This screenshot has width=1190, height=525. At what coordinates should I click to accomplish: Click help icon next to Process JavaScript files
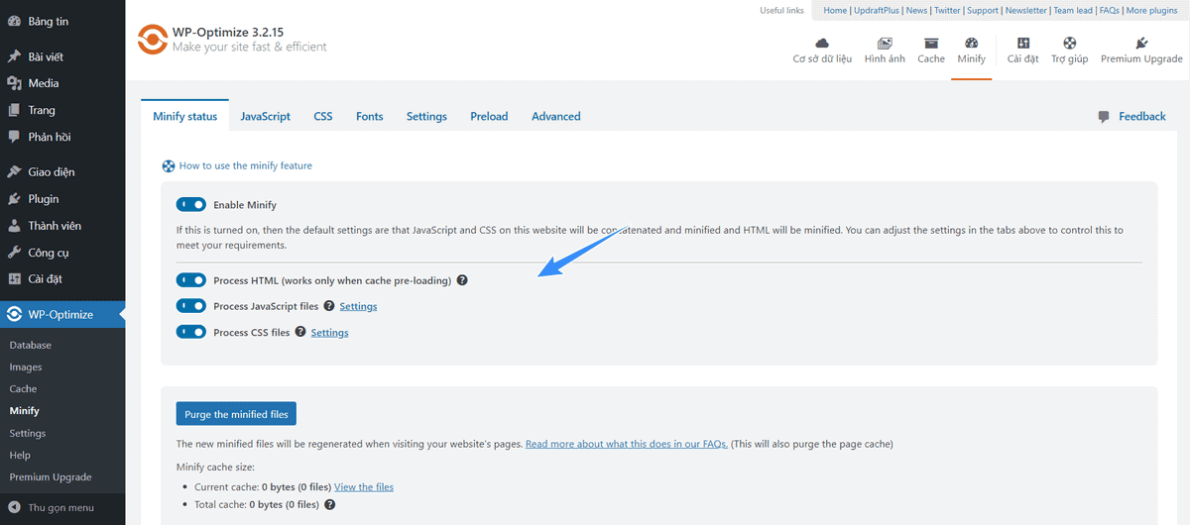point(329,306)
